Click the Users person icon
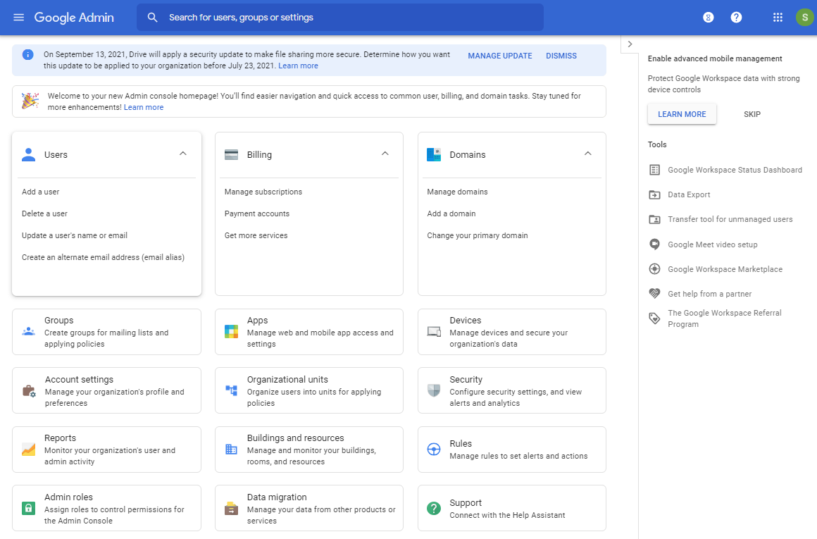817x539 pixels. tap(29, 154)
